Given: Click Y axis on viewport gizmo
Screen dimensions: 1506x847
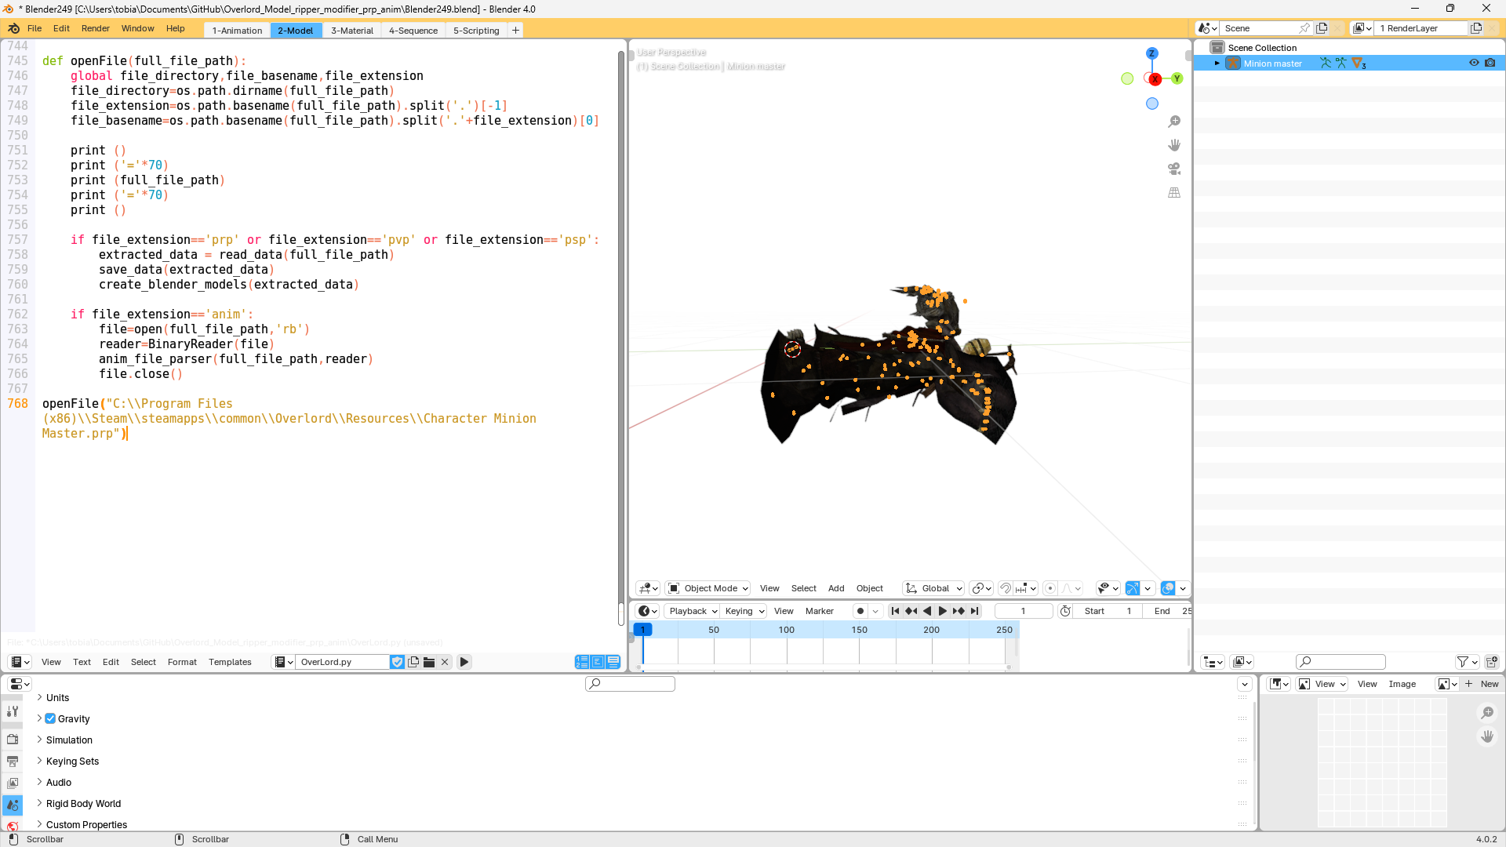Looking at the screenshot, I should click(x=1177, y=78).
